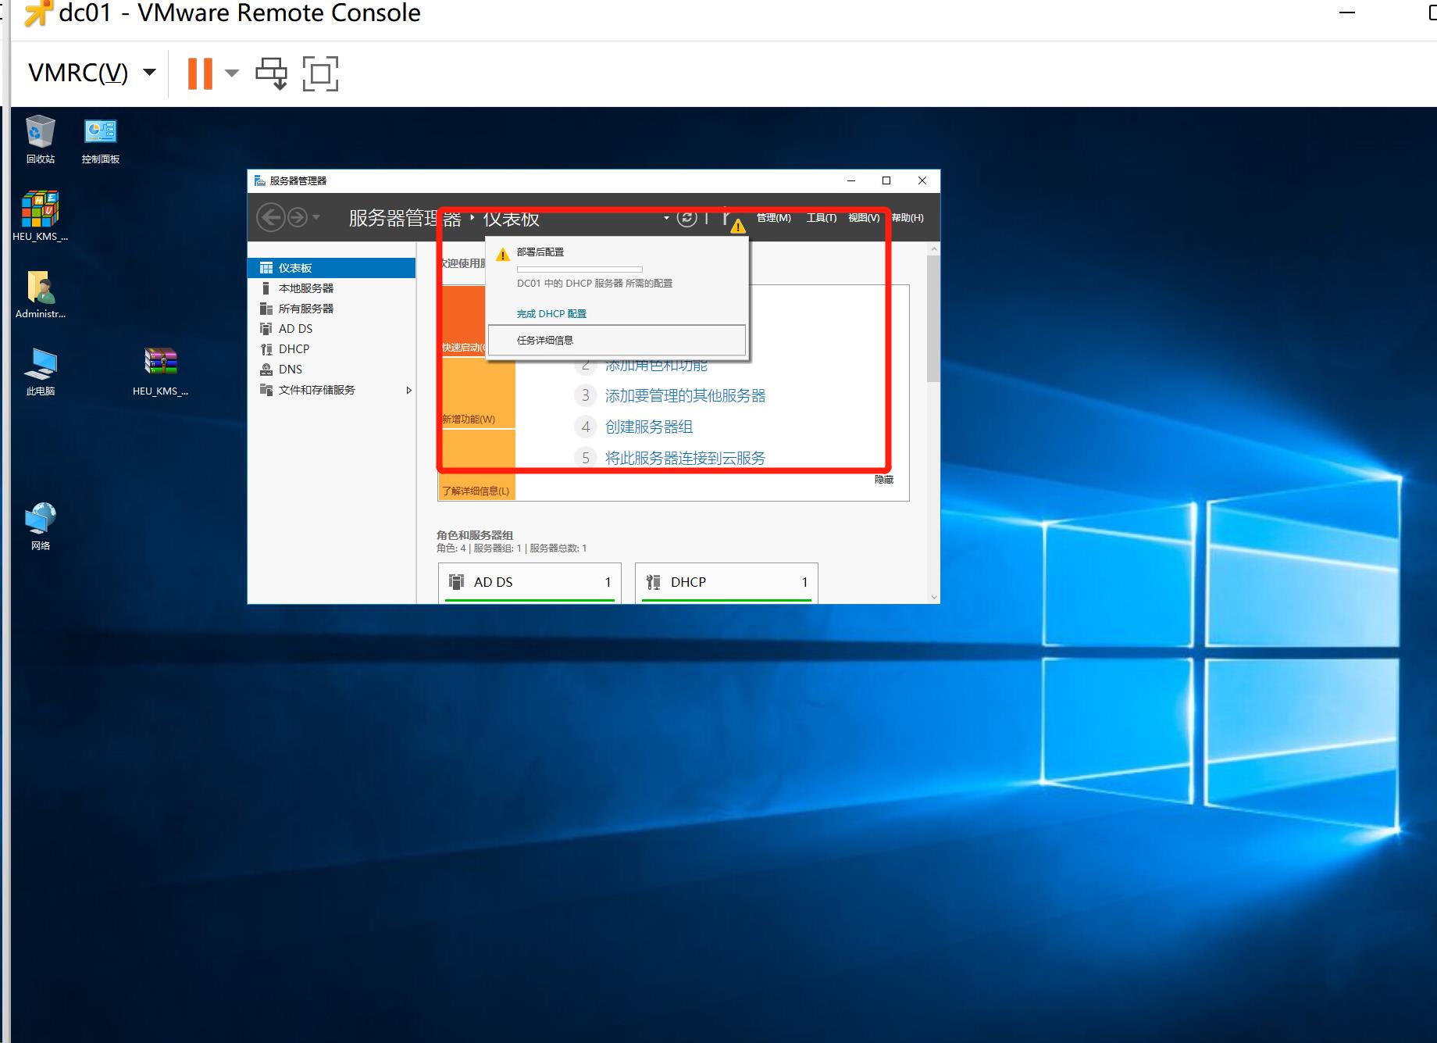Open the 管理(M) menu
Viewport: 1437px width, 1043px height.
coord(774,218)
